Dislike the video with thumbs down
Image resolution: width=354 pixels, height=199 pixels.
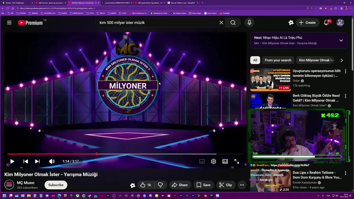coord(160,185)
